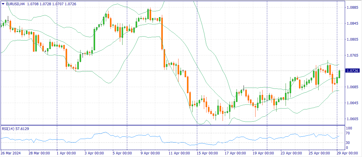Click the latest green candle at chart's right edge
This screenshot has width=362, height=157.
pyautogui.click(x=340, y=74)
